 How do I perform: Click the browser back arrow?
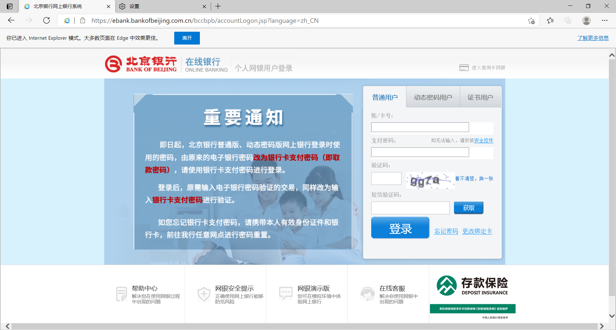tap(11, 21)
